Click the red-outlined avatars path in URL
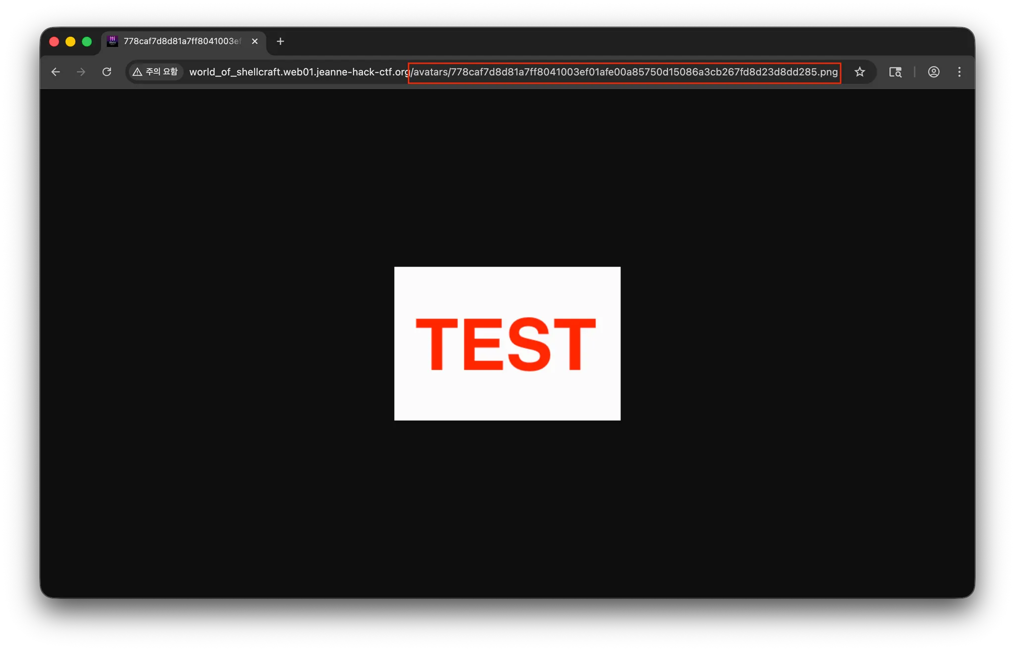The height and width of the screenshot is (651, 1015). (624, 72)
